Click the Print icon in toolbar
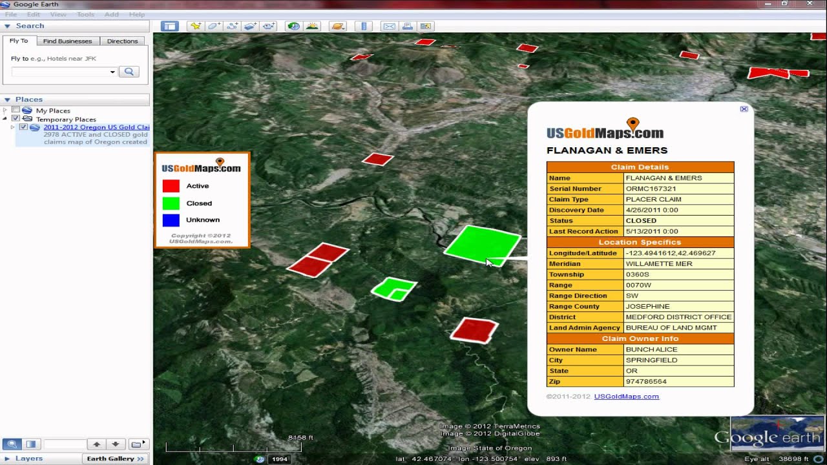 (407, 26)
